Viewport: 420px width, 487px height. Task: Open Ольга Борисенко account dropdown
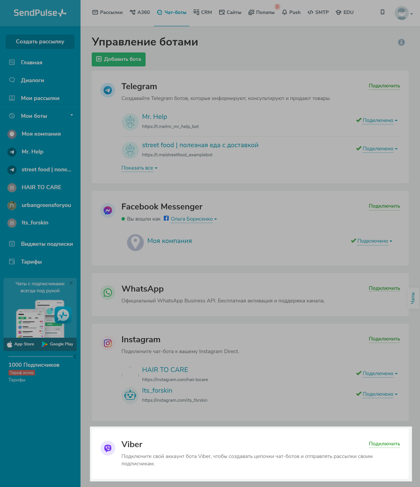(194, 219)
